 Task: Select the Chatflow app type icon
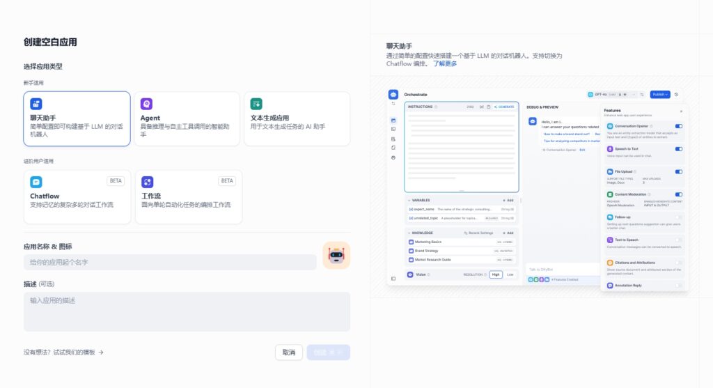[x=36, y=182]
